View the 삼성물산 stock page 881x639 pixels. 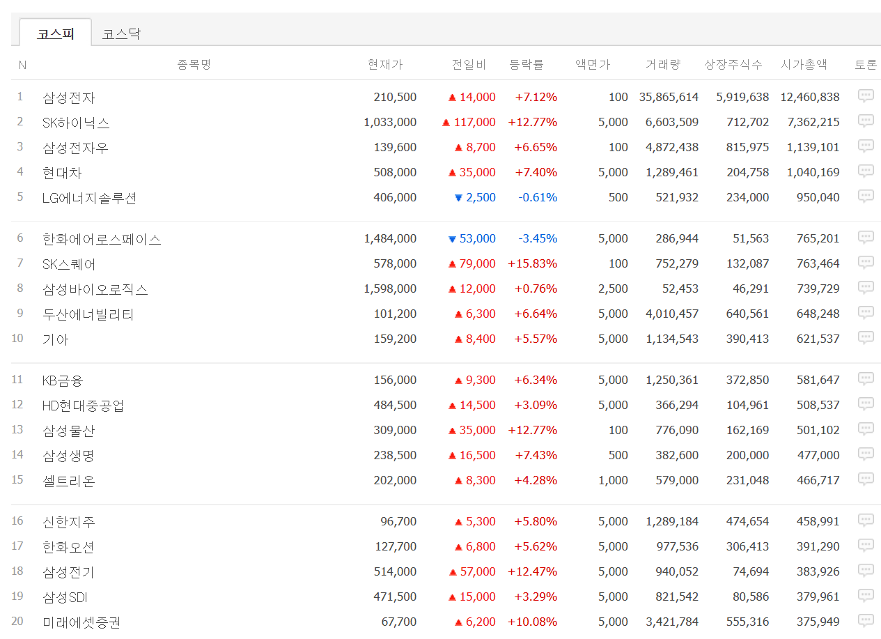pyautogui.click(x=68, y=431)
